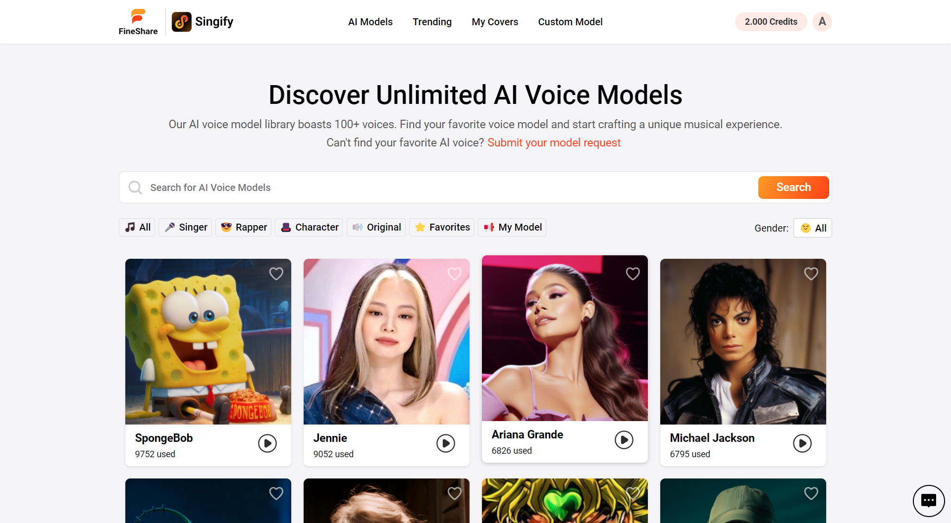
Task: Open Trending in the top navigation
Action: 432,22
